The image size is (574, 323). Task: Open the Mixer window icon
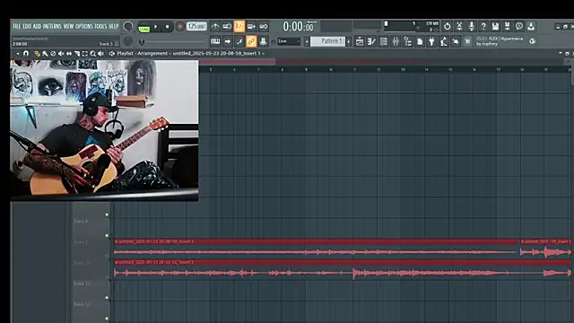pyautogui.click(x=396, y=41)
